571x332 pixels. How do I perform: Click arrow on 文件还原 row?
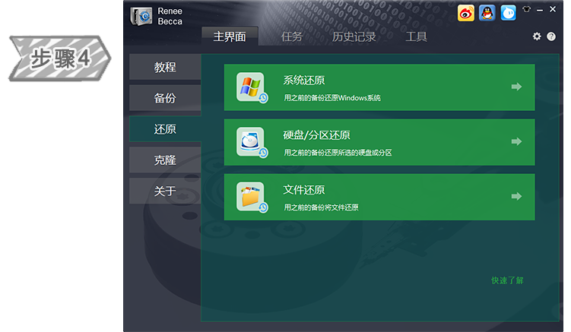516,196
